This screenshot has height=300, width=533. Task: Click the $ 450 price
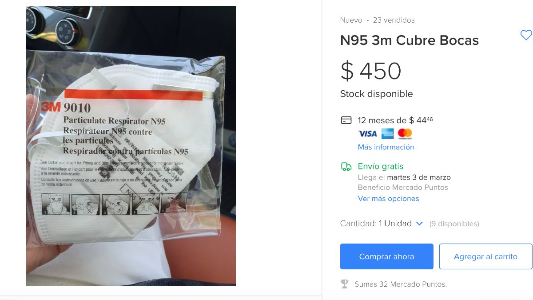coord(371,71)
